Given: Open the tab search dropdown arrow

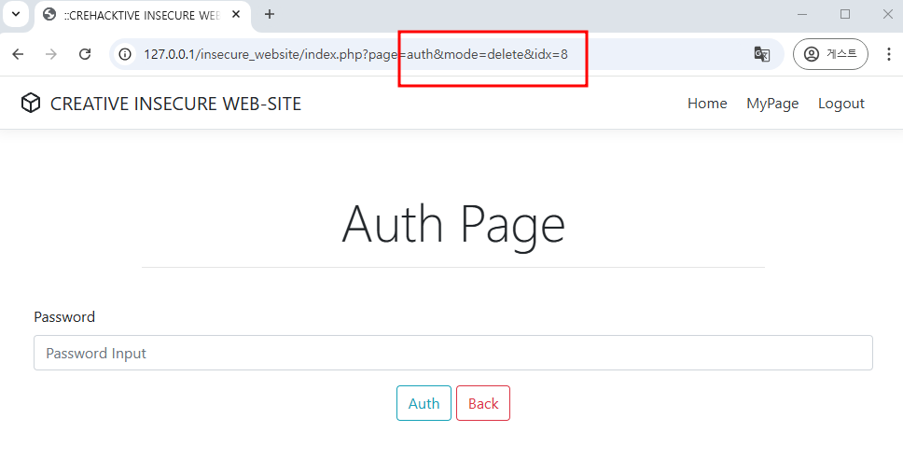Looking at the screenshot, I should pos(16,14).
